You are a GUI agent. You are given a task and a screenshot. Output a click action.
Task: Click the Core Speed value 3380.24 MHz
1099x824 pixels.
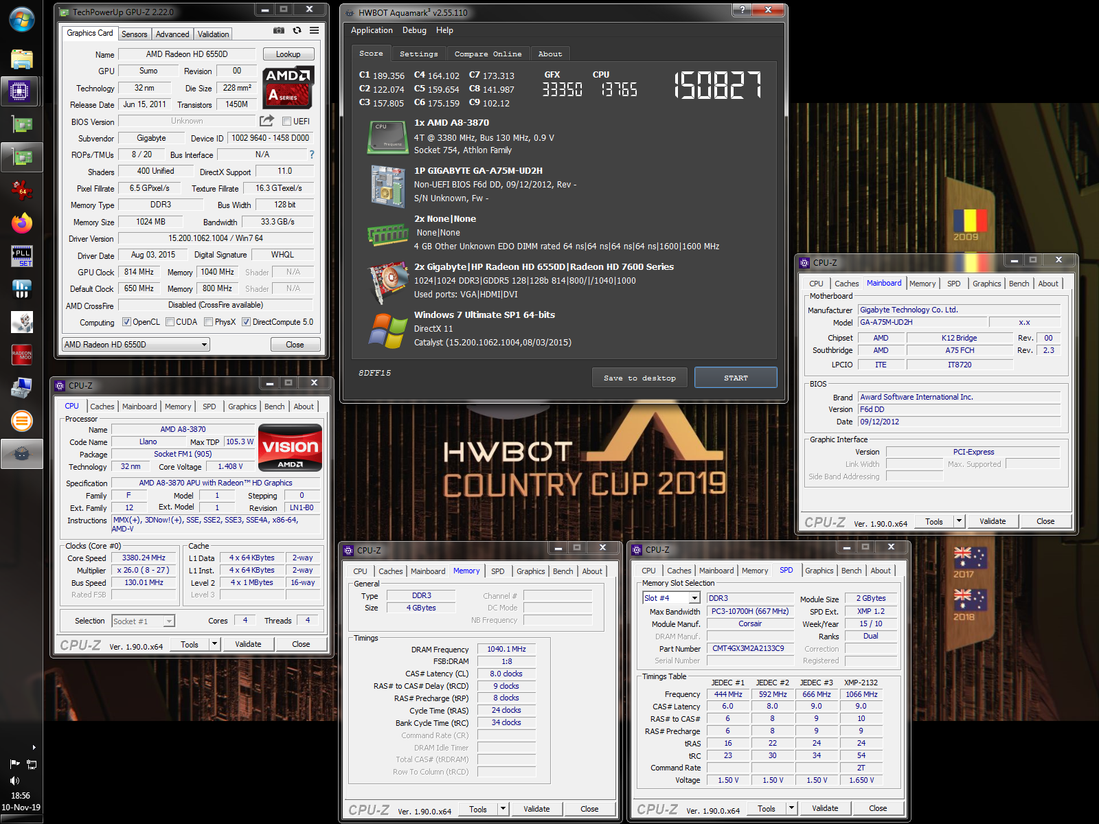[144, 558]
